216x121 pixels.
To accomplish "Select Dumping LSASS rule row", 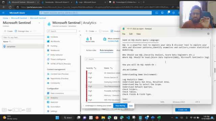I will [x=103, y=82].
